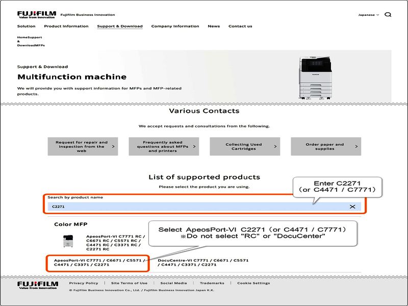Open the Solution menu
Screen dimensions: 408x306
tap(27, 27)
